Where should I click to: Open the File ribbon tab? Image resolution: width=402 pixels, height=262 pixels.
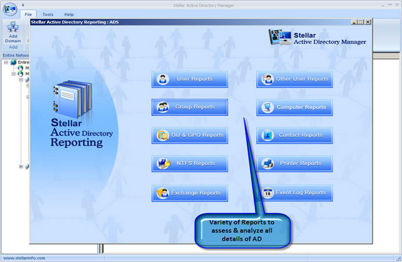[28, 14]
